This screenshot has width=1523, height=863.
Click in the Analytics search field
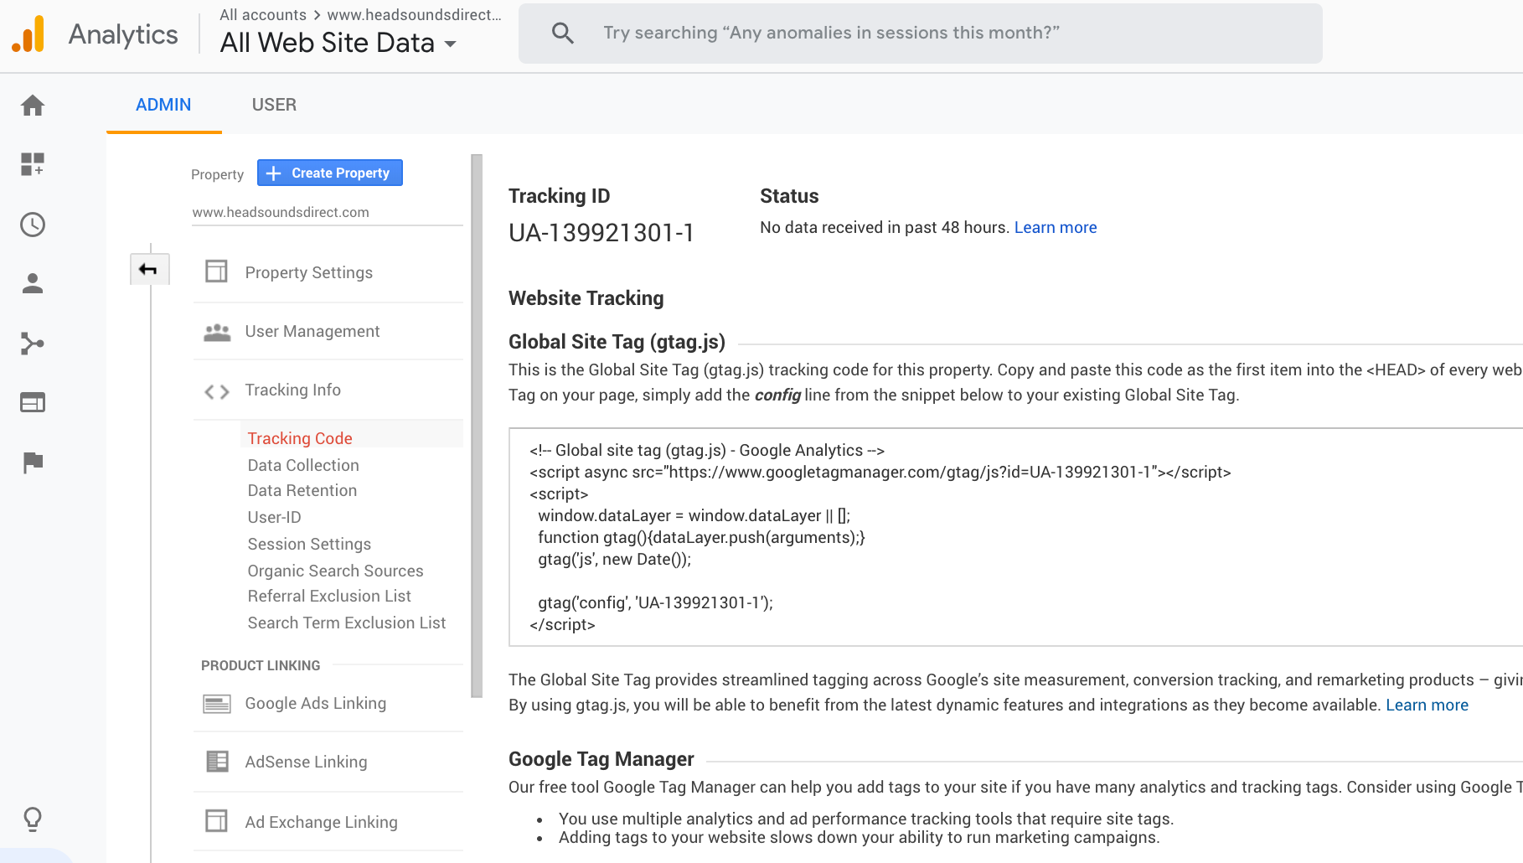coord(922,34)
